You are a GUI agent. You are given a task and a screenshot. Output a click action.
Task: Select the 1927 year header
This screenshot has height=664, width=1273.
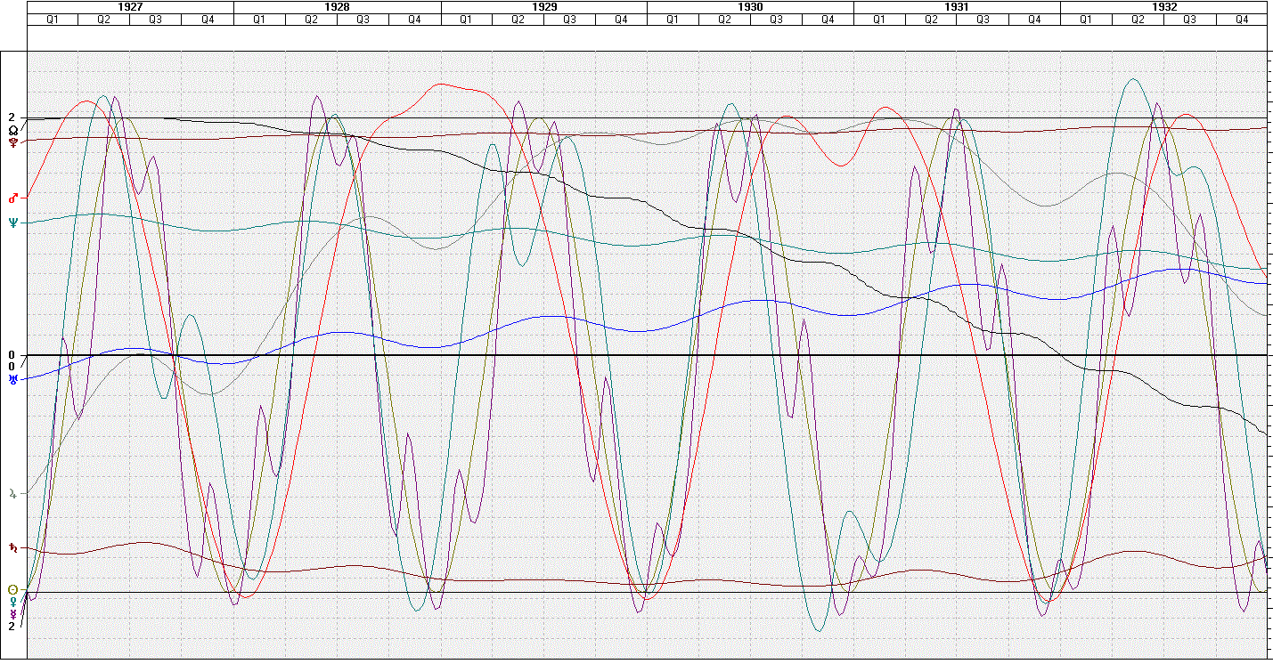coord(130,6)
